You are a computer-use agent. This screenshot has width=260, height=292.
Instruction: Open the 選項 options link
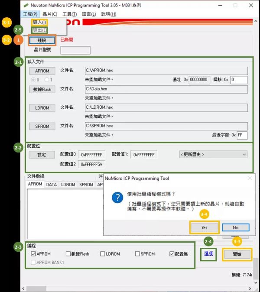click(x=208, y=253)
